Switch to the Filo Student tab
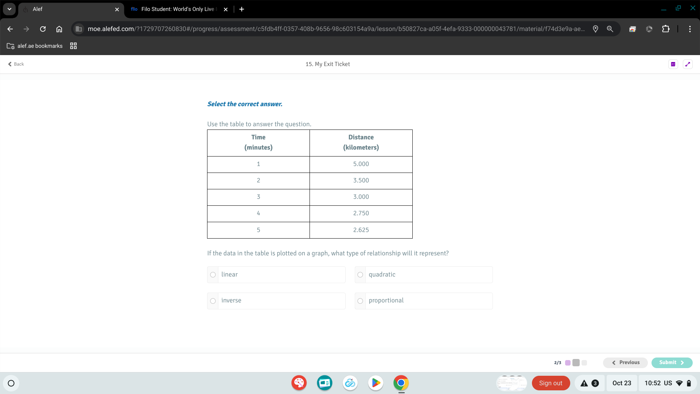This screenshot has height=394, width=700. (175, 9)
